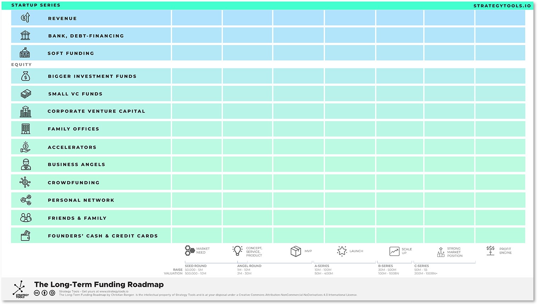Select the Business Angels person icon
The width and height of the screenshot is (538, 305).
(26, 164)
